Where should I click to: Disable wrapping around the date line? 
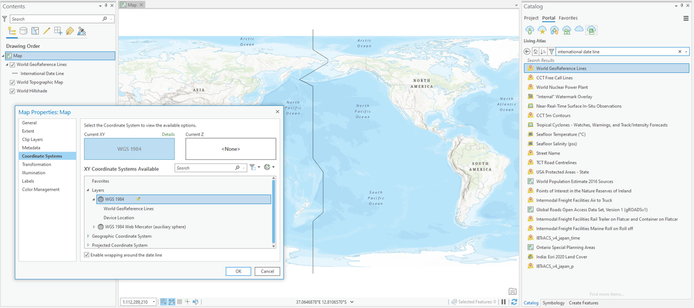[x=86, y=255]
